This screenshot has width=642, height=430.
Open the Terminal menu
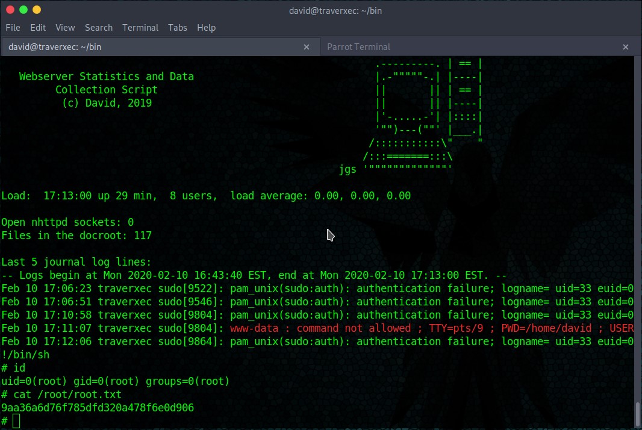[140, 28]
